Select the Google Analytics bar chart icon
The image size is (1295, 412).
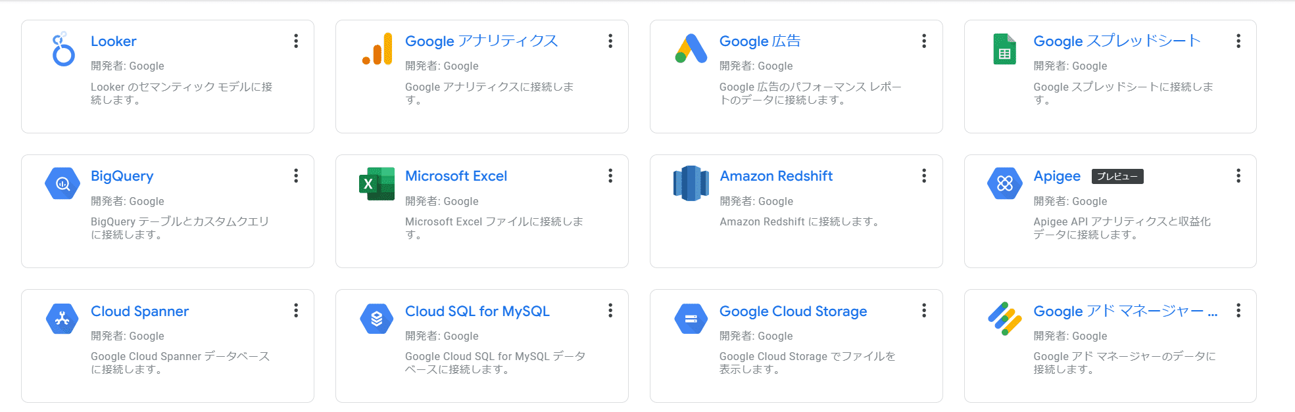coord(377,49)
